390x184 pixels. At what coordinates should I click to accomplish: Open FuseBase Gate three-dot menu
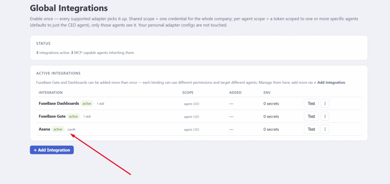click(325, 116)
